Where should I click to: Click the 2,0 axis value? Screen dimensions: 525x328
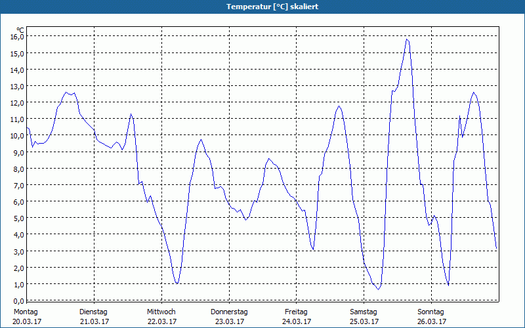(19, 268)
